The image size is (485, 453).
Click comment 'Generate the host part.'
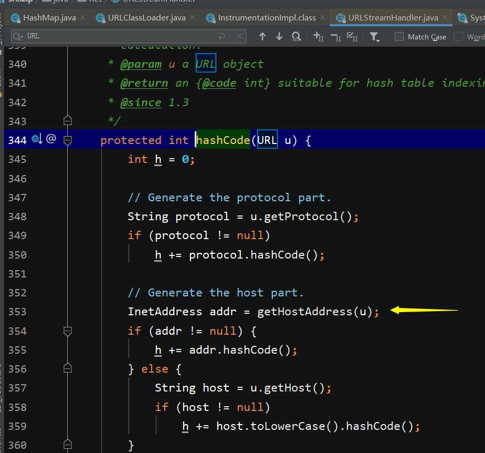(216, 293)
